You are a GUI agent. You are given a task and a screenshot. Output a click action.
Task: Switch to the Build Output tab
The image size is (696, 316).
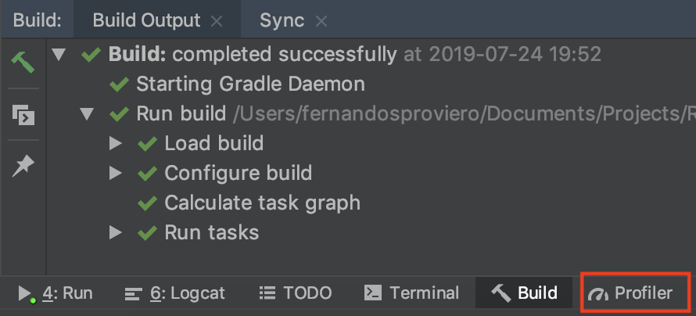click(146, 20)
